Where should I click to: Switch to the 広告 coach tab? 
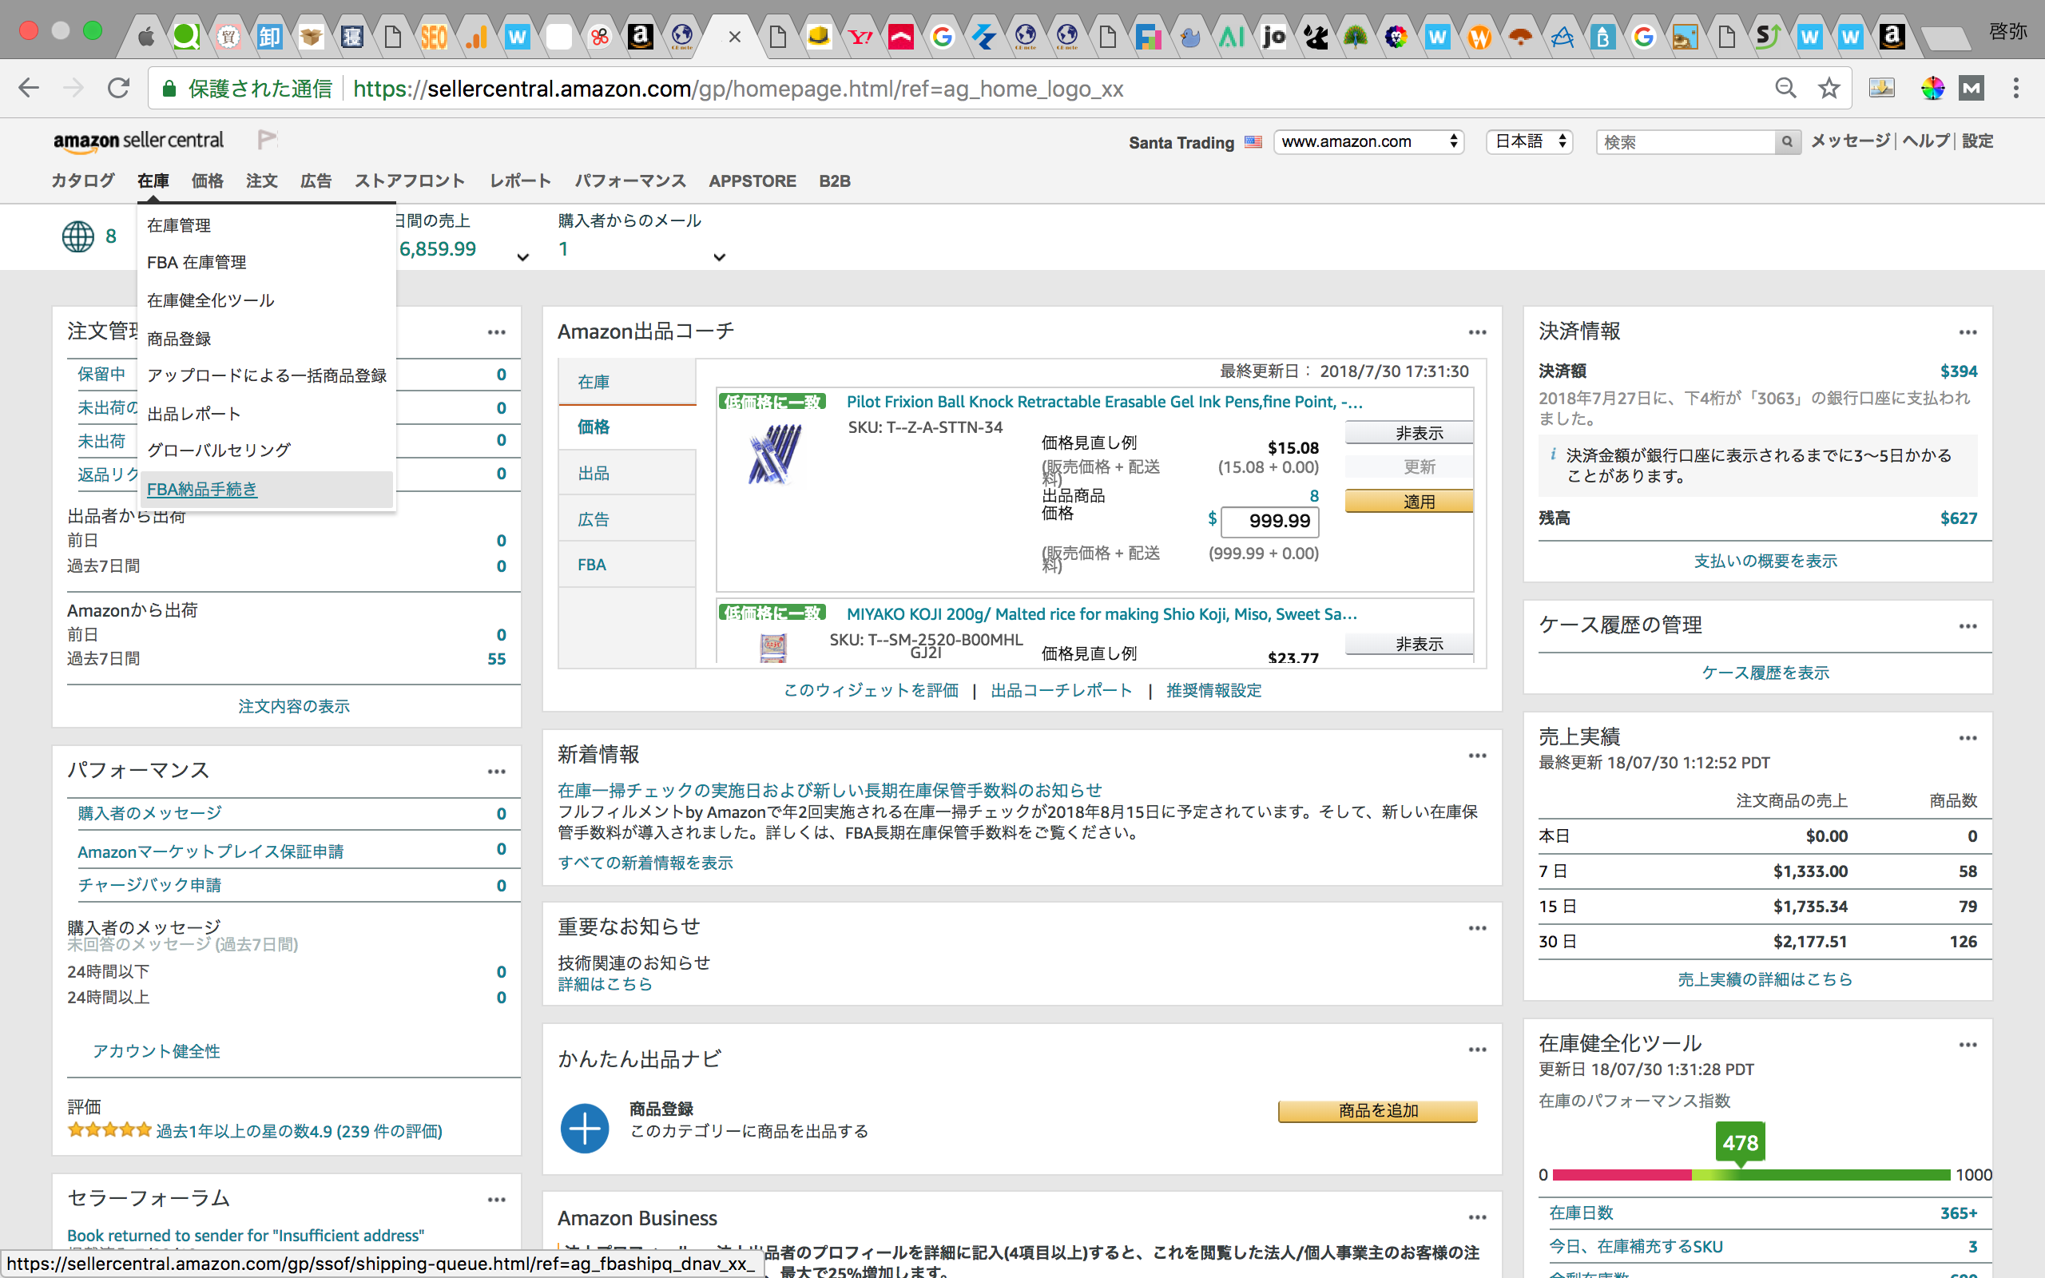coord(627,519)
